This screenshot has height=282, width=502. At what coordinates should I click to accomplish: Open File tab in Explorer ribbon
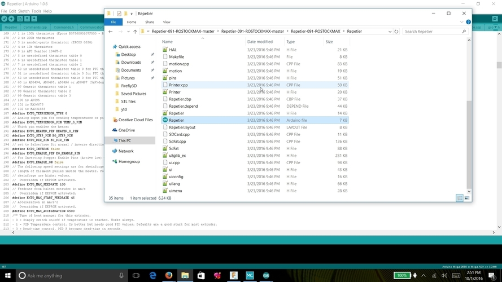click(x=114, y=22)
